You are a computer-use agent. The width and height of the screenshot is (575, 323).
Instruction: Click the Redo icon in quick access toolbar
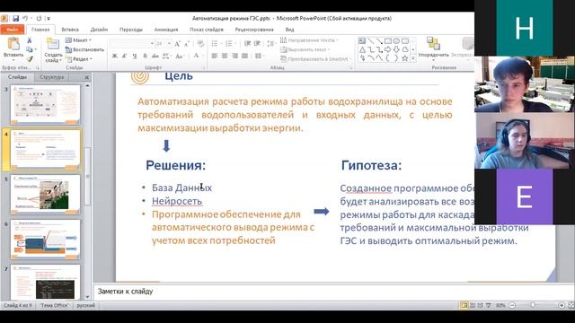pyautogui.click(x=39, y=18)
